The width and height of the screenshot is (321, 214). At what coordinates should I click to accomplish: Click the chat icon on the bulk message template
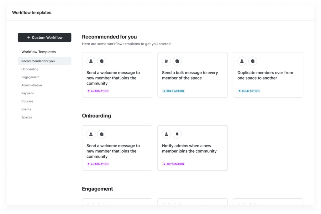coord(177,61)
